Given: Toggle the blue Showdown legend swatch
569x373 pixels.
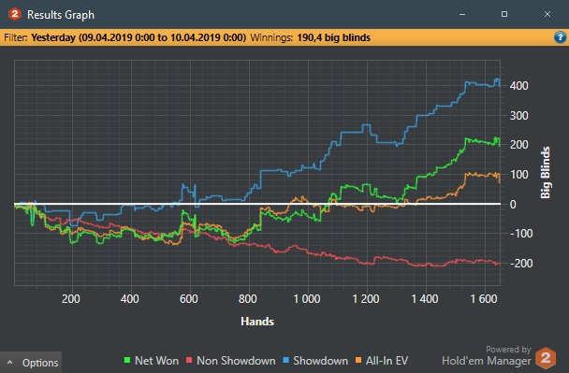Looking at the screenshot, I should [x=285, y=360].
